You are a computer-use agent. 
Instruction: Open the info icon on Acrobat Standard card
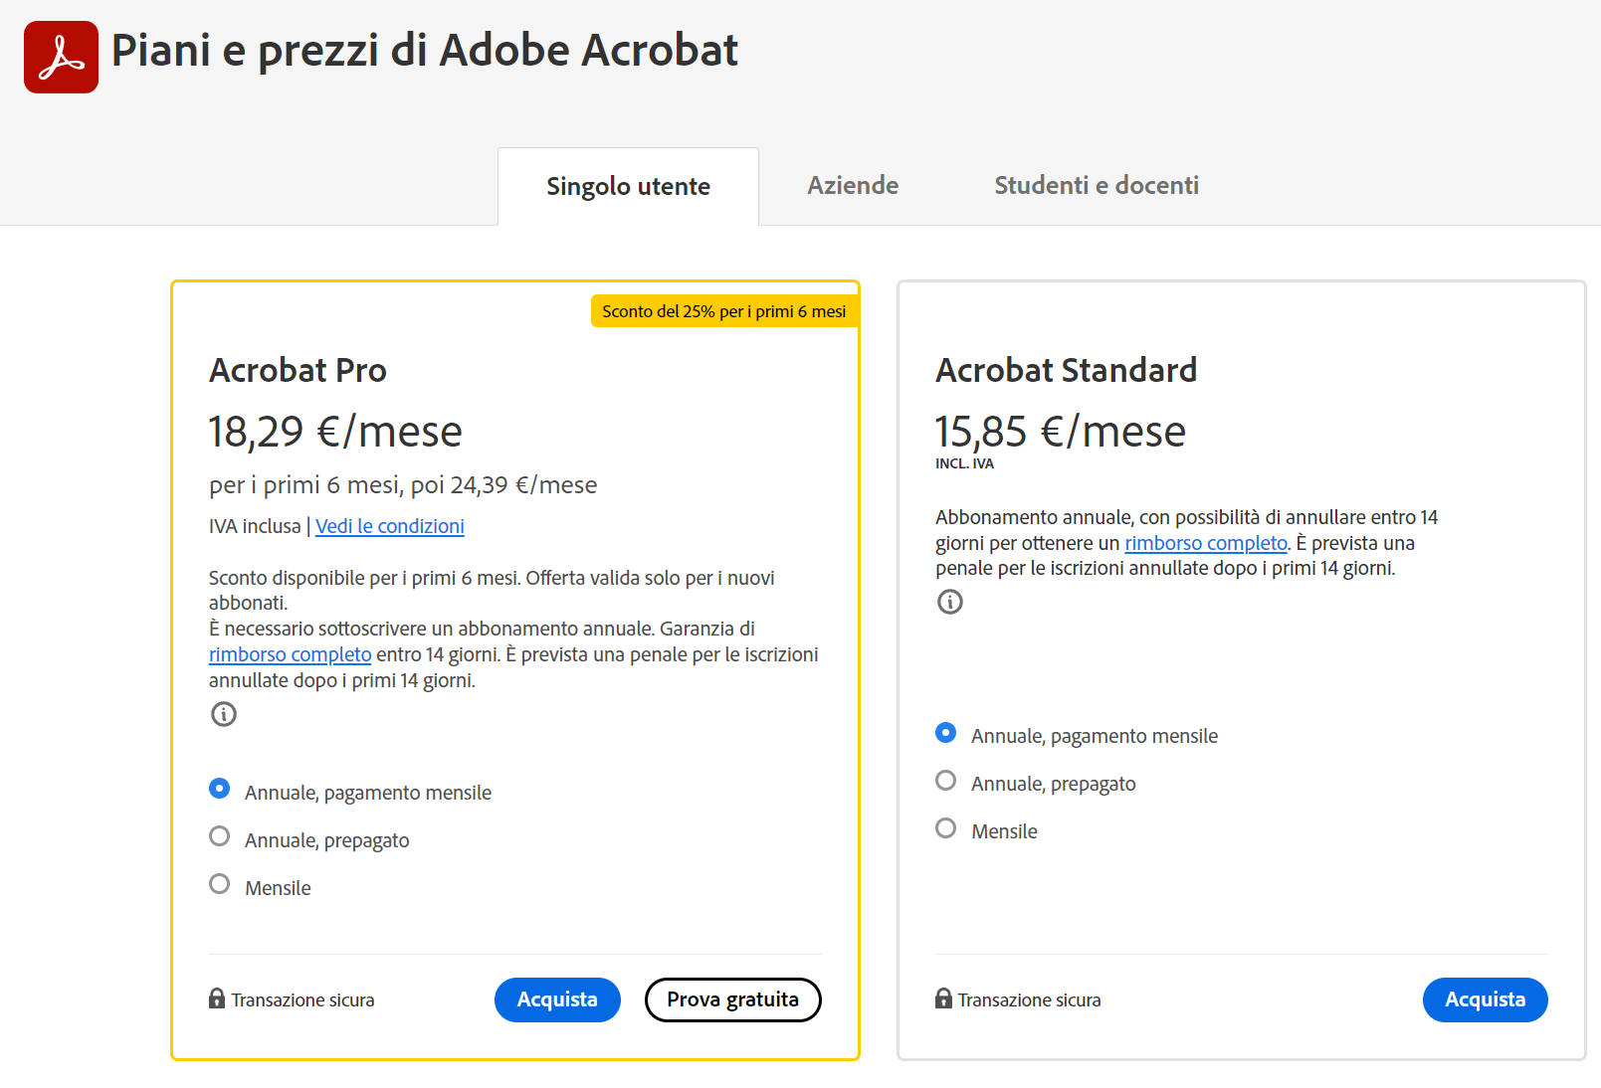click(950, 602)
